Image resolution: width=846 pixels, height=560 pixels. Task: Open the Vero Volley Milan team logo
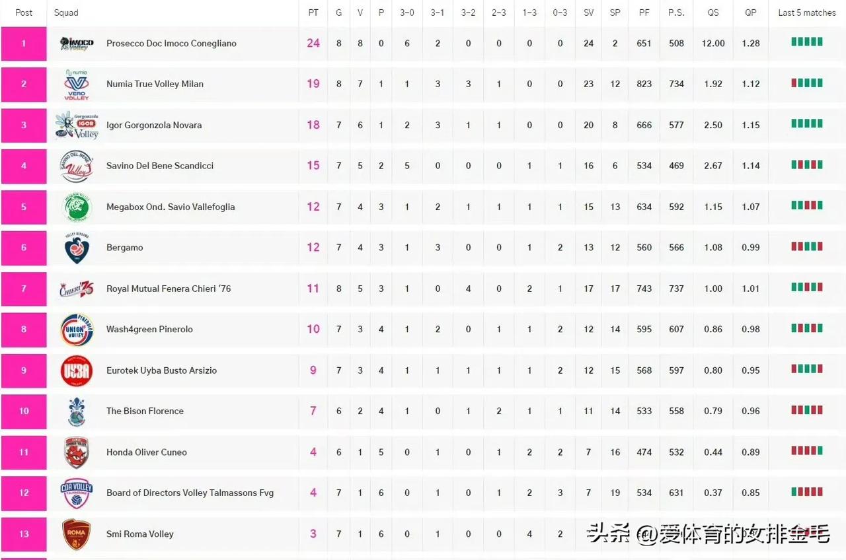tap(77, 84)
